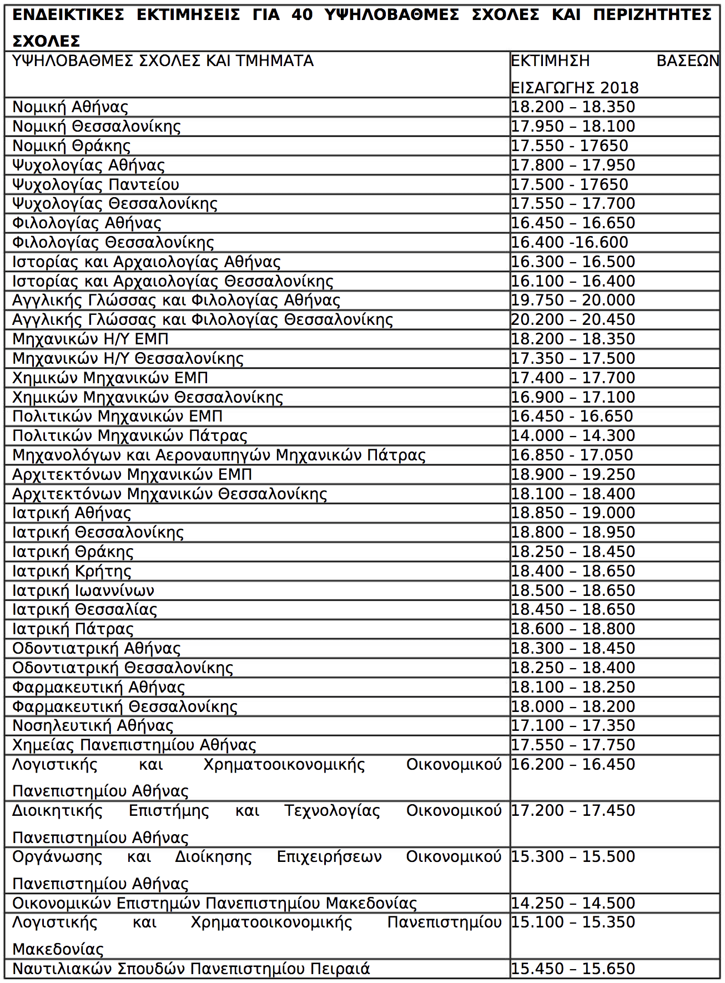Viewport: 725px width, 983px height.
Task: Select 'Μηχανικών Η/Υ Θεσσαλονίκης'
Action: [x=128, y=359]
